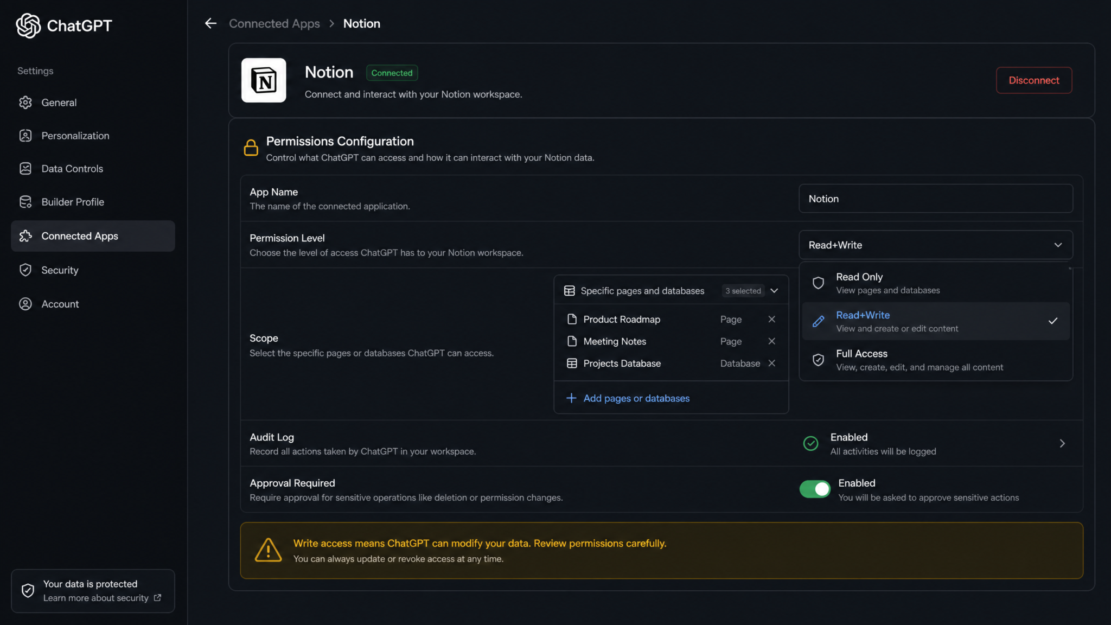Click the ChatGPT logo icon
Screen dimensions: 1111x625
coord(28,25)
